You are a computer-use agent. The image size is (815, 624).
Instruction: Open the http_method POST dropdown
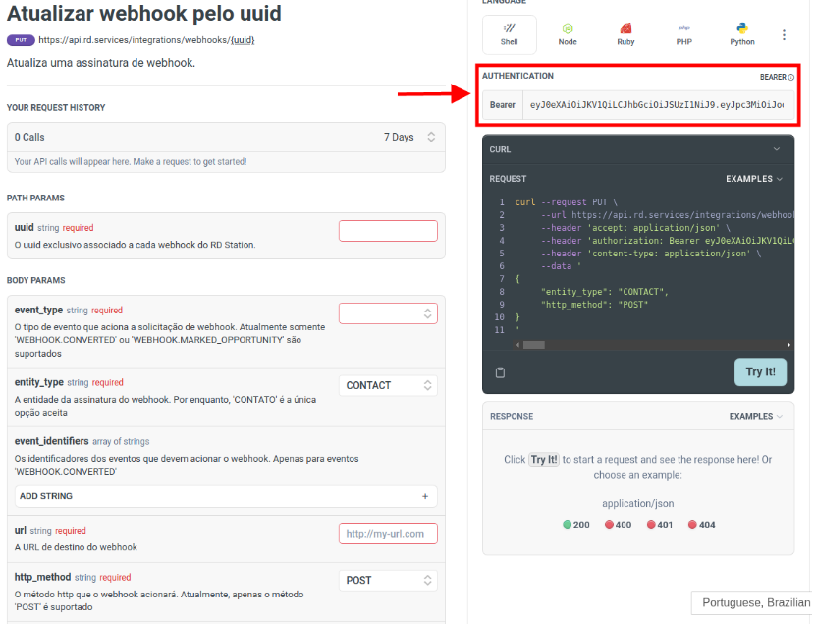388,581
